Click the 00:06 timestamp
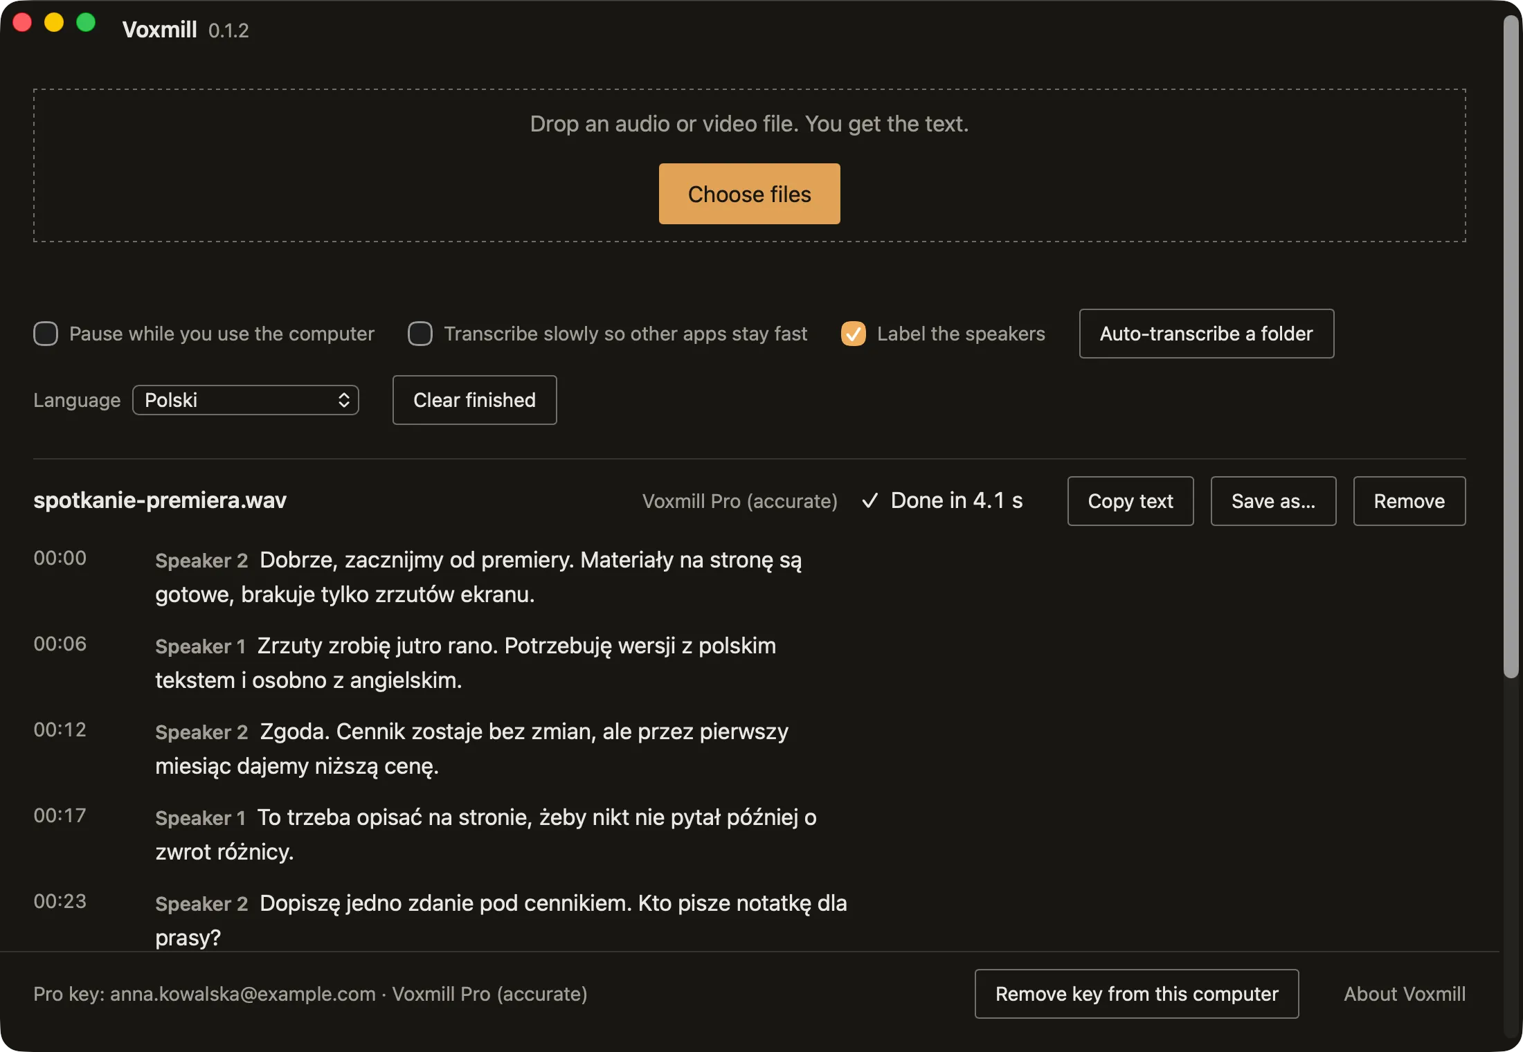Screen dimensions: 1523x1052 point(60,644)
